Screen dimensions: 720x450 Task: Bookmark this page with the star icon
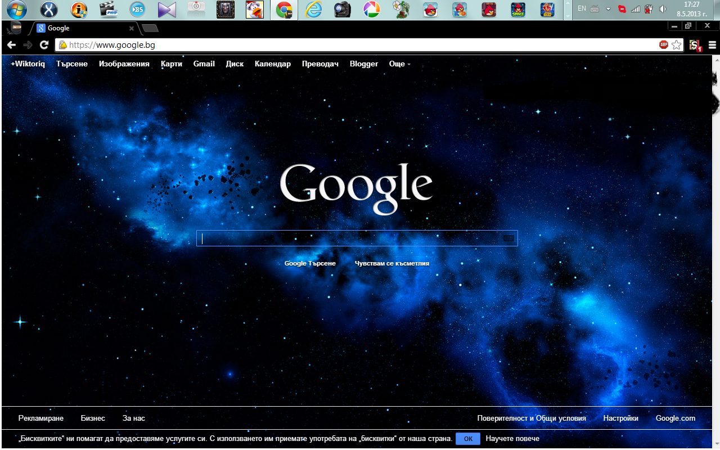(677, 45)
